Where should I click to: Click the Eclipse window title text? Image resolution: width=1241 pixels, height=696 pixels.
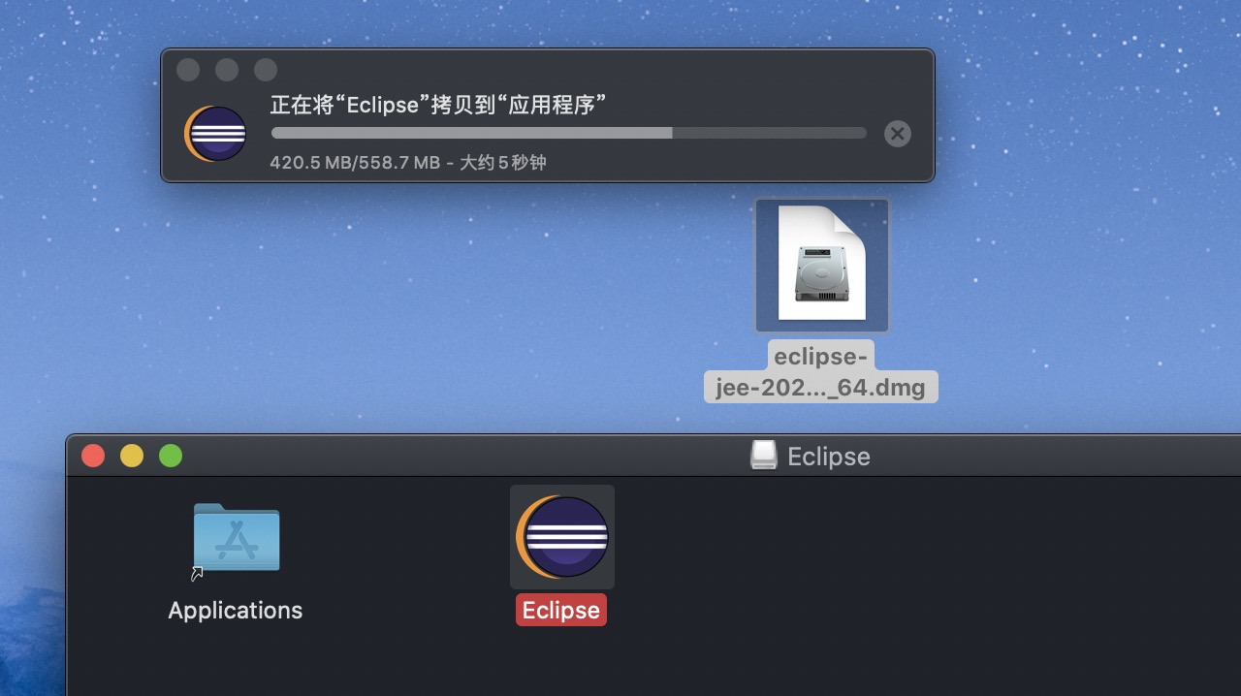click(829, 457)
